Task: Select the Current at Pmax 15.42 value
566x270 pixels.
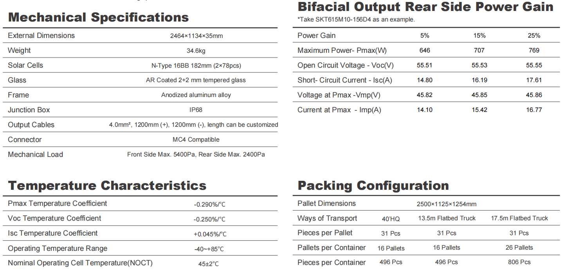Action: pyautogui.click(x=479, y=110)
